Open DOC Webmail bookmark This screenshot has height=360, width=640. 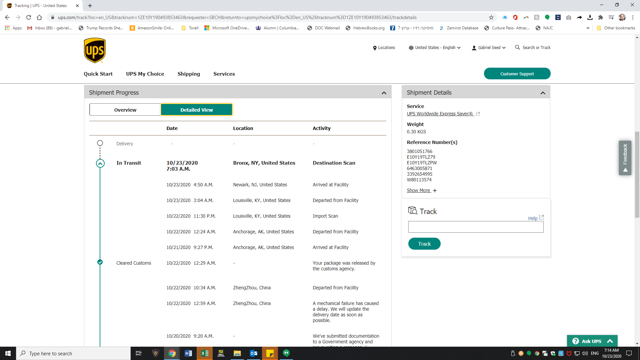323,28
